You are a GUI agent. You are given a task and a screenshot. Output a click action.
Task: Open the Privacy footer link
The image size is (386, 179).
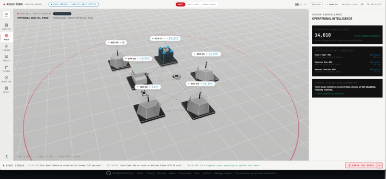150,173
